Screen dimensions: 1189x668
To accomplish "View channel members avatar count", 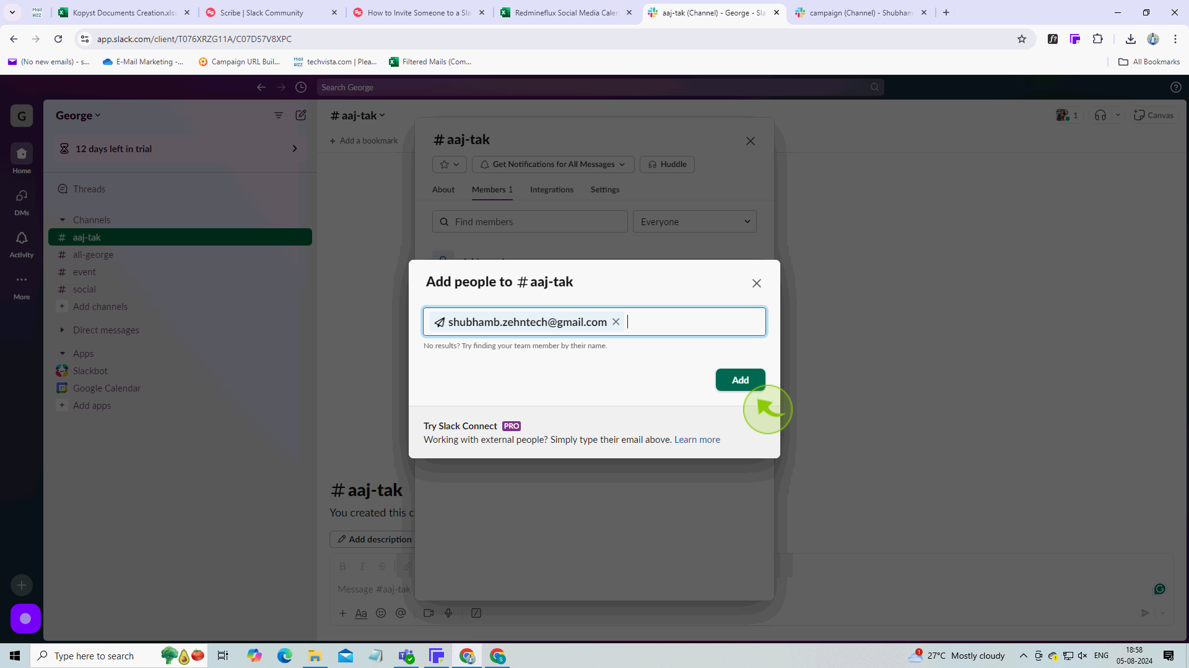I will coord(1067,116).
